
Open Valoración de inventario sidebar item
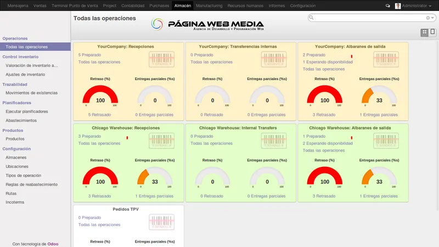pos(32,65)
